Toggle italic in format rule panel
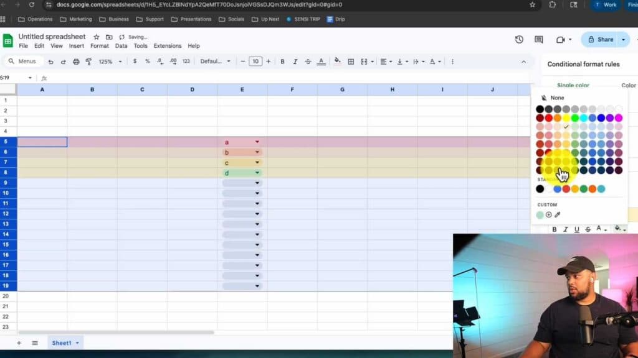638x358 pixels. (x=566, y=229)
